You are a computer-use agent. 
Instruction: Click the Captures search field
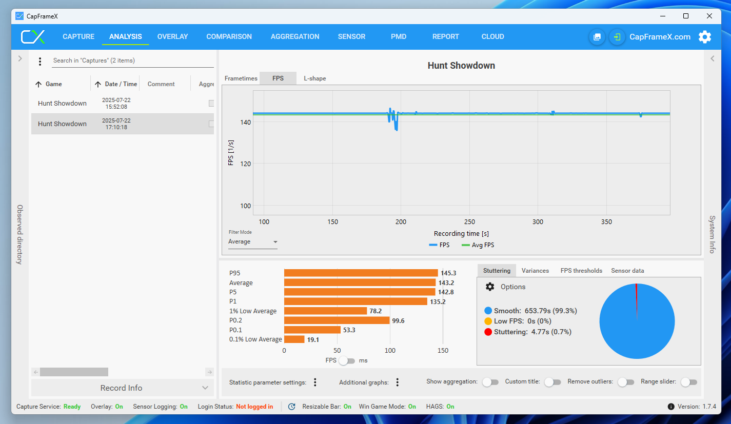[x=133, y=60]
